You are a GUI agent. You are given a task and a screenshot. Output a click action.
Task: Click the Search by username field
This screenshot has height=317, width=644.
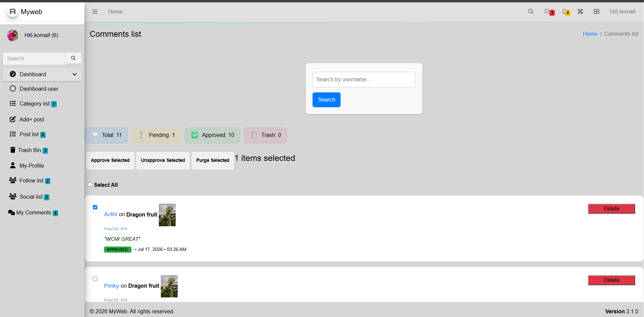coord(364,80)
